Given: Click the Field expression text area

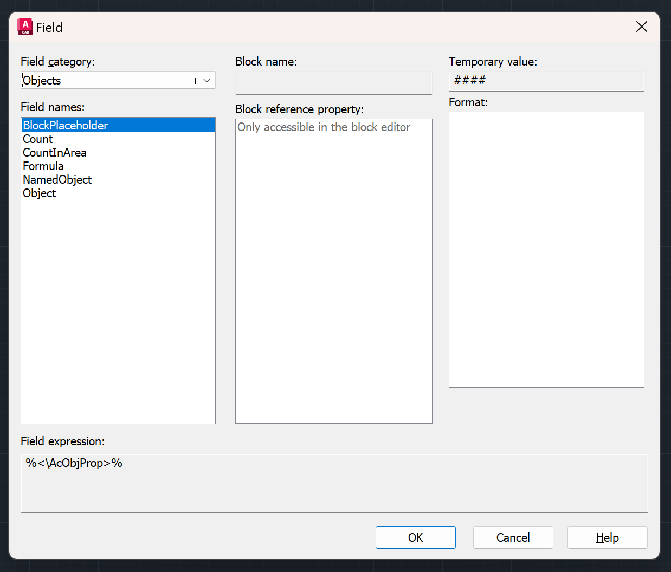Looking at the screenshot, I should pos(333,483).
